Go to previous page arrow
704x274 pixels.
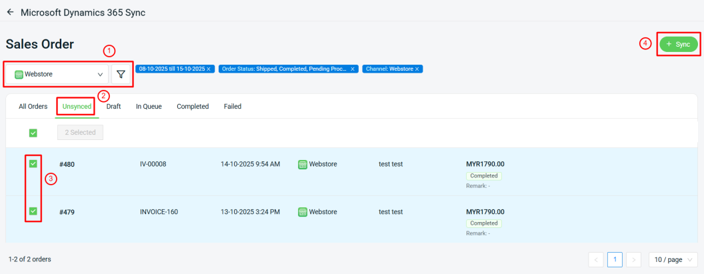[x=597, y=259]
